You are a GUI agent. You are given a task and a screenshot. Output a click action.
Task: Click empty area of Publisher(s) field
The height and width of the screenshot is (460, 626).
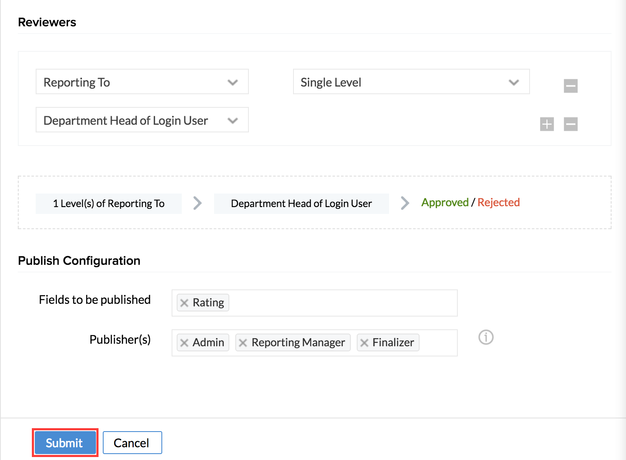437,343
